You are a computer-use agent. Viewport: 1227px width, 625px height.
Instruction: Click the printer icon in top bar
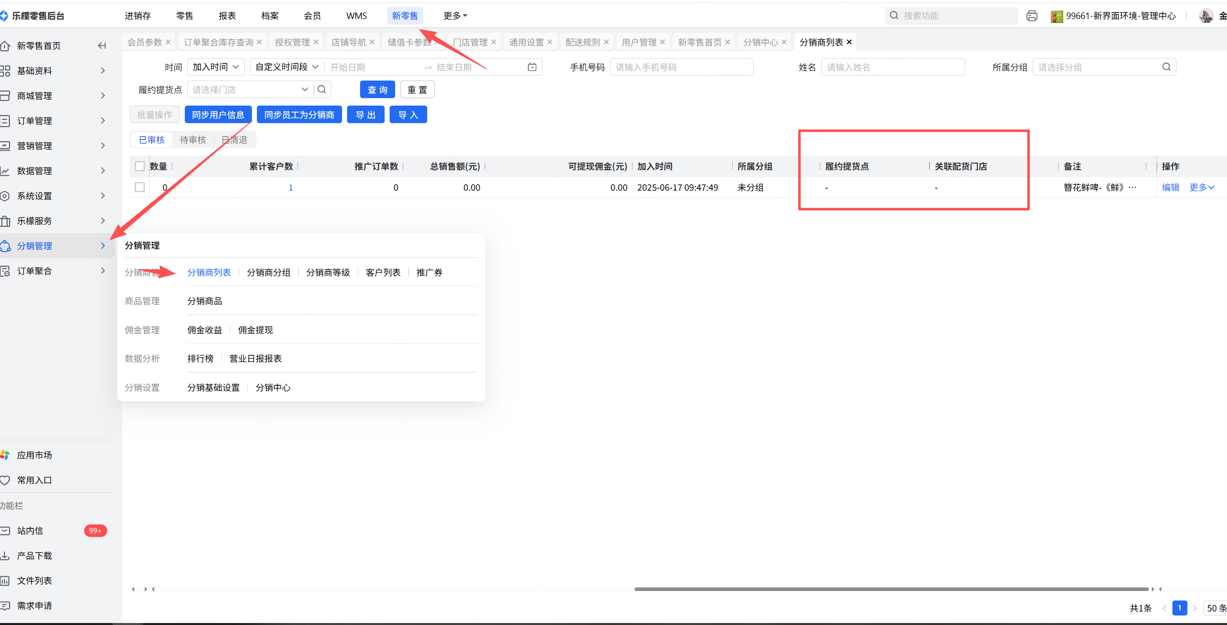pos(1032,16)
